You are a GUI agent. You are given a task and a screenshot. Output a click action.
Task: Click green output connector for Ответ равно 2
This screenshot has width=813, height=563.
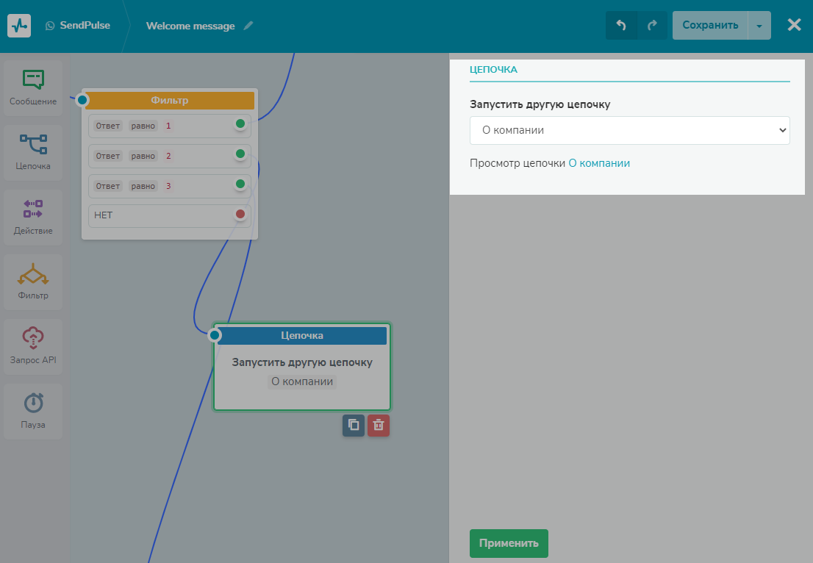[240, 154]
